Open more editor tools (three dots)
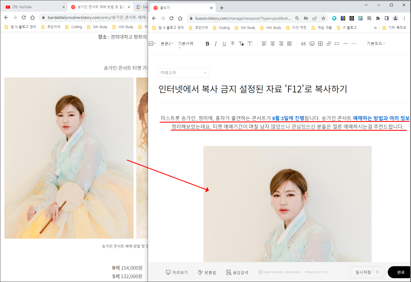411x282 pixels. tap(354, 44)
